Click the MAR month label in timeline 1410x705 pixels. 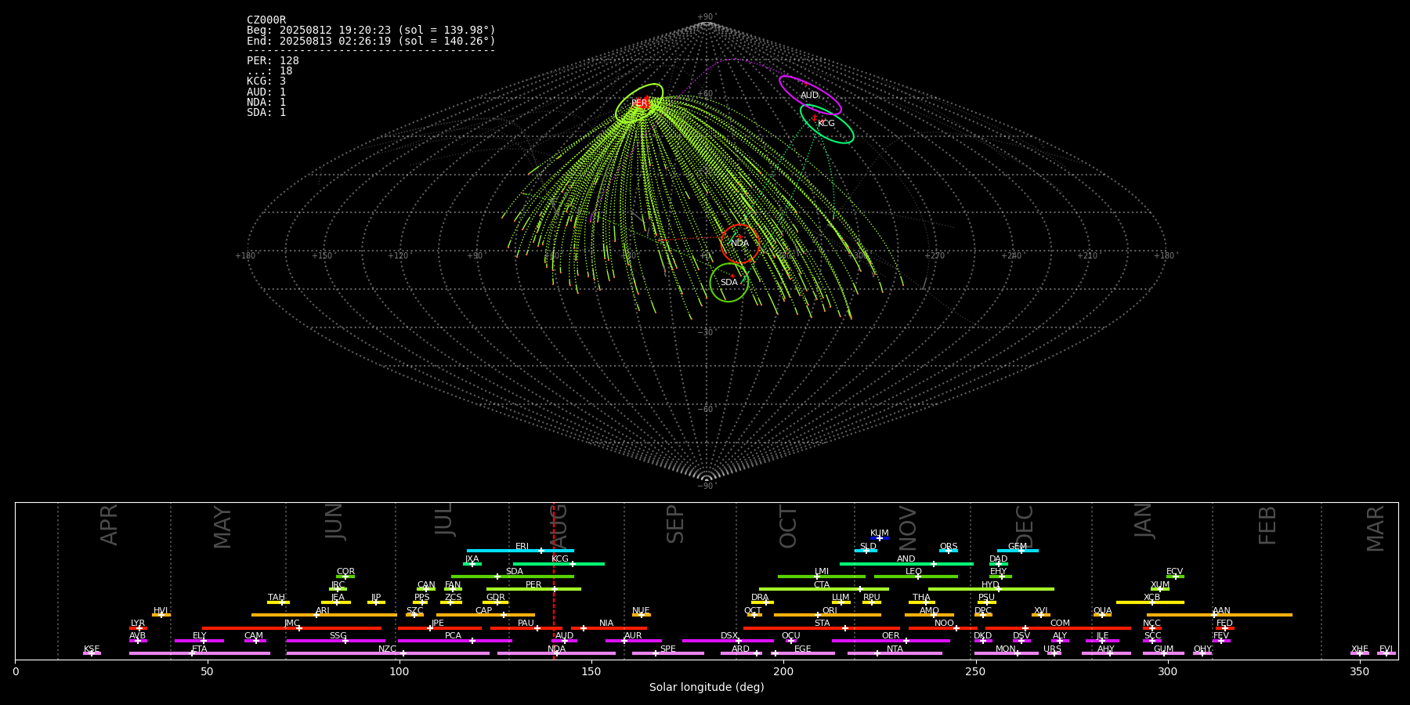1376,529
